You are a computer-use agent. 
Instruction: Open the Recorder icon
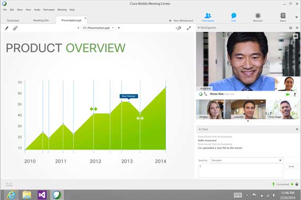tap(258, 17)
